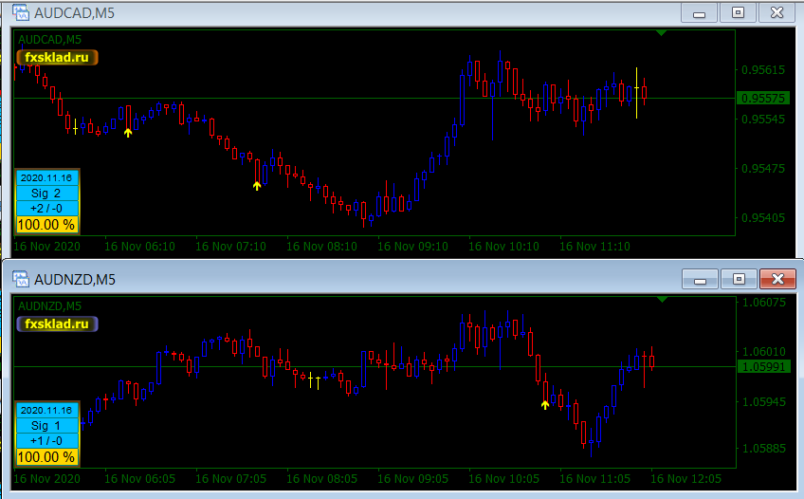Minimize the AUDNZD,M5 chart window
The height and width of the screenshot is (499, 804).
click(700, 279)
